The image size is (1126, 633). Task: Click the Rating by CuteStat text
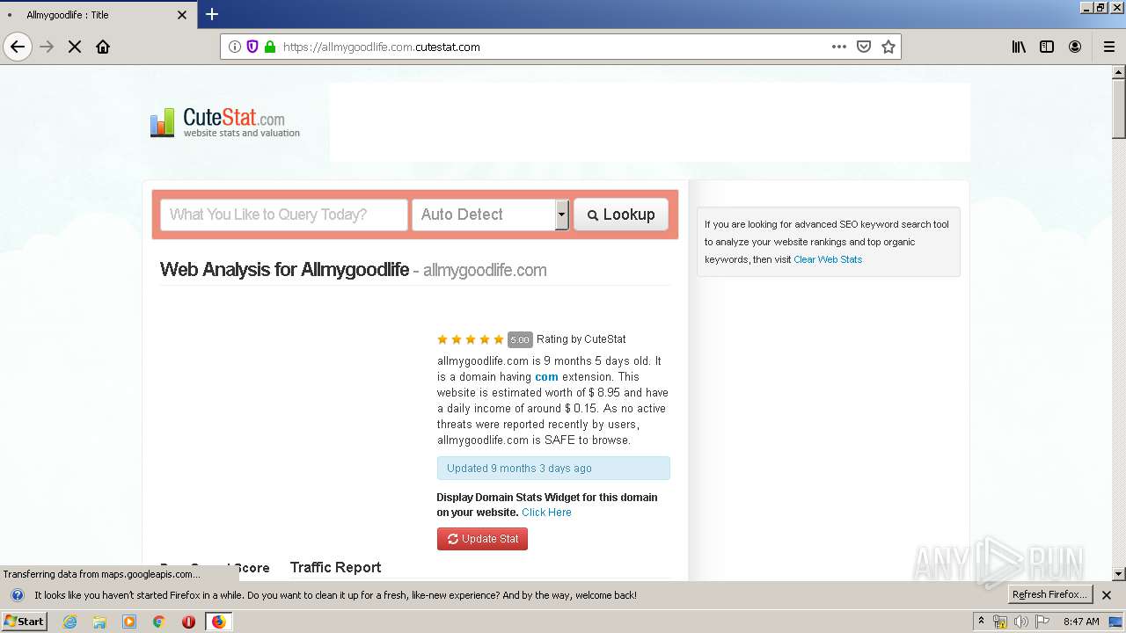[581, 339]
